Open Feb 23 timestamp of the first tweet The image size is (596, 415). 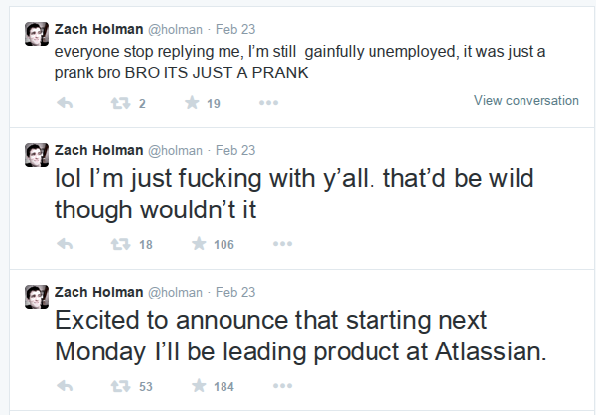pos(235,29)
